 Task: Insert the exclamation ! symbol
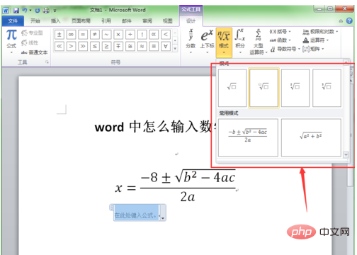pyautogui.click(x=142, y=35)
